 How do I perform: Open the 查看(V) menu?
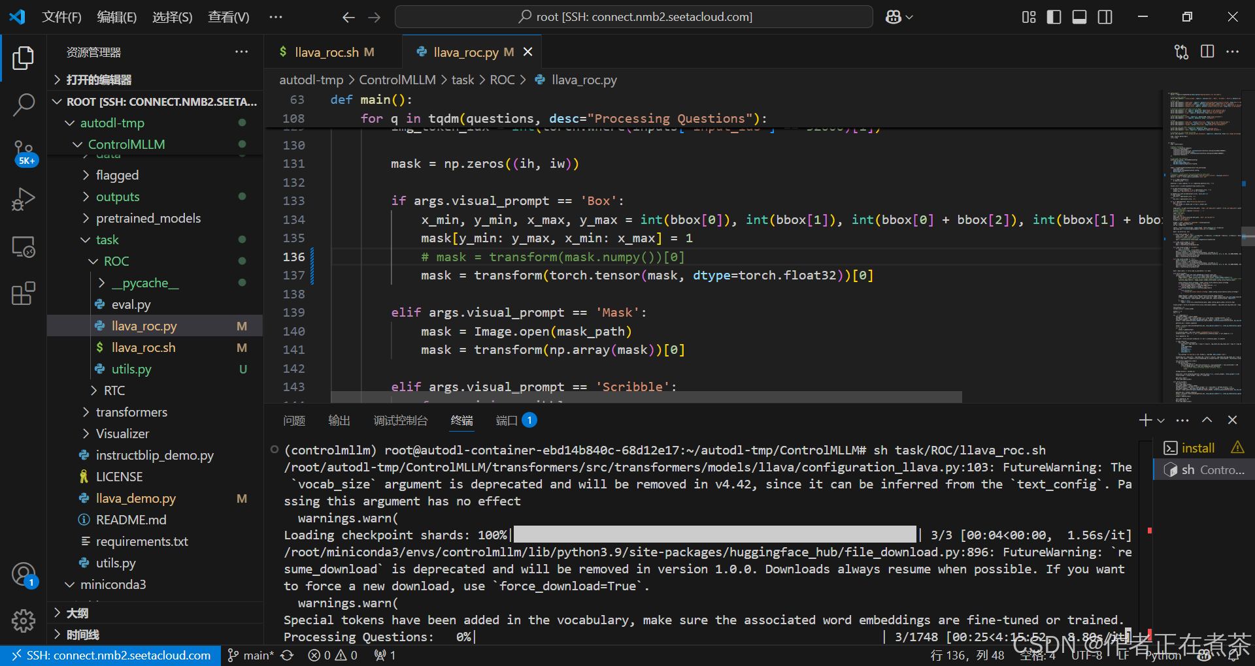click(229, 17)
